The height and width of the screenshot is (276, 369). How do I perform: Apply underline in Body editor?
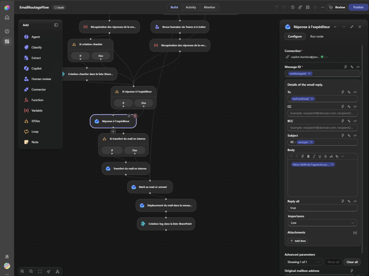click(320, 156)
